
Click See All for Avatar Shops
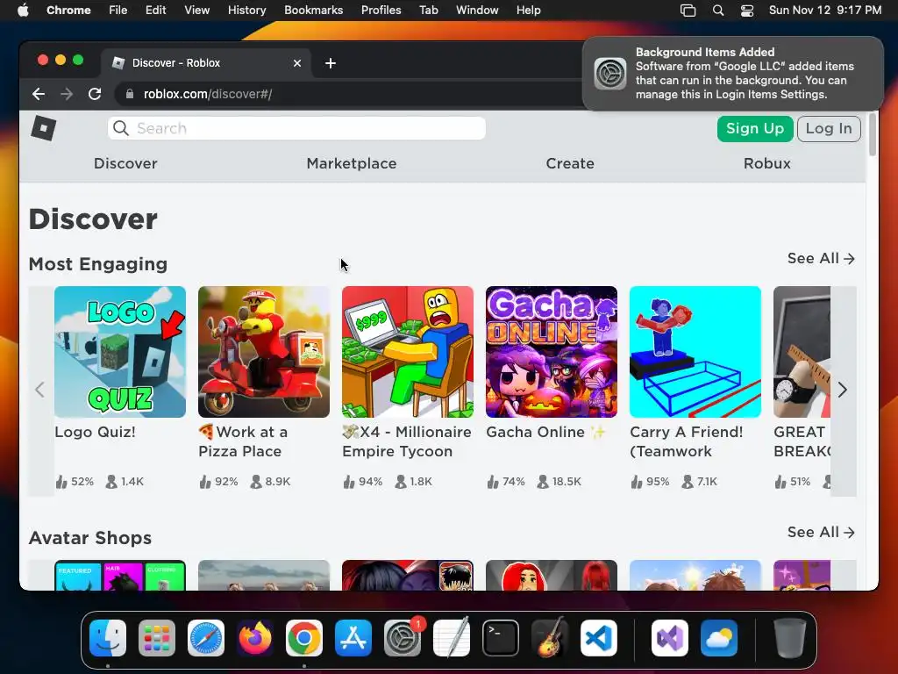tap(821, 533)
